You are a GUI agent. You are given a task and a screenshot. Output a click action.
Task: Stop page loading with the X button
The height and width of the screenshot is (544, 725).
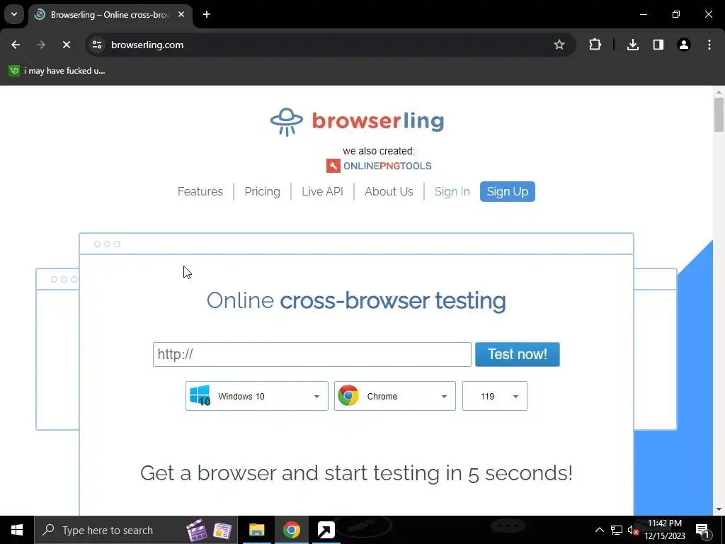click(x=67, y=45)
